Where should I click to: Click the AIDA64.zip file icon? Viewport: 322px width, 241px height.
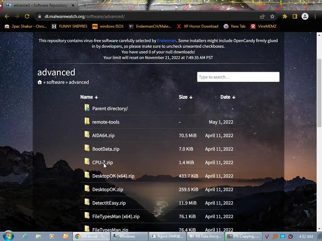click(87, 135)
